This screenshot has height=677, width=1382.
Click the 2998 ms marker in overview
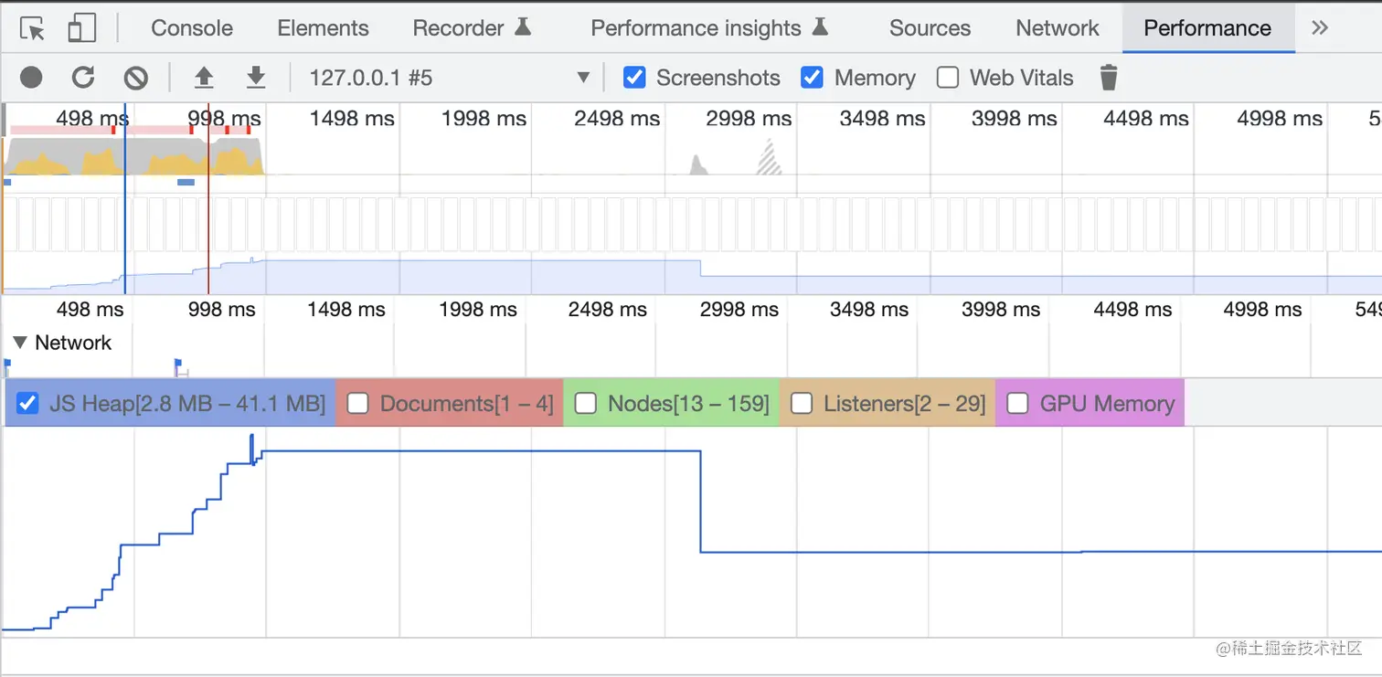(749, 119)
